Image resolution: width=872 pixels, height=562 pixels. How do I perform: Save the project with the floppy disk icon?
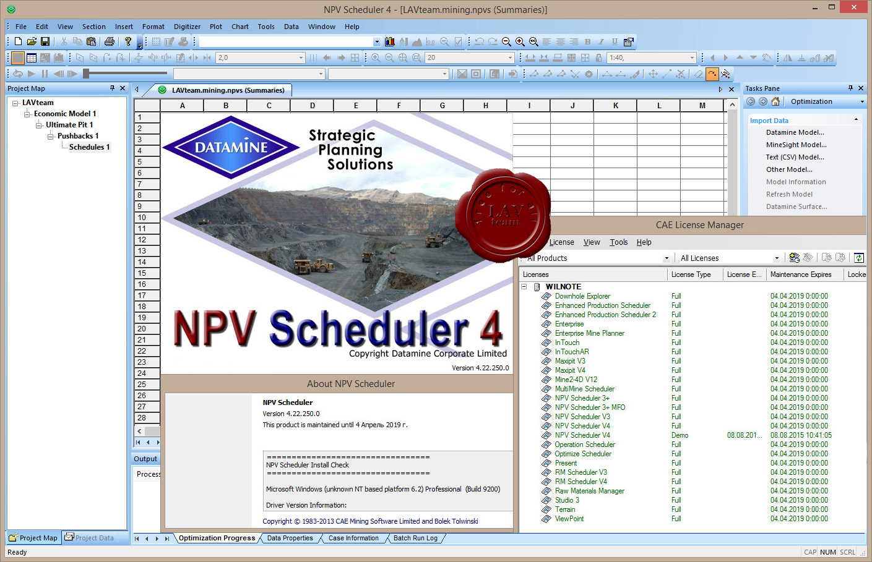45,41
